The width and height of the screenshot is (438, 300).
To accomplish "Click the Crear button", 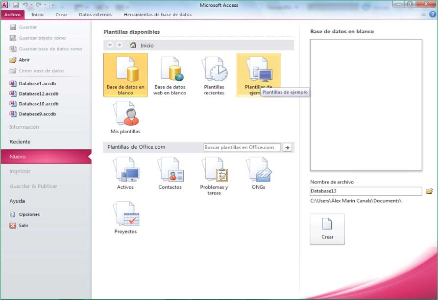I will (x=327, y=229).
